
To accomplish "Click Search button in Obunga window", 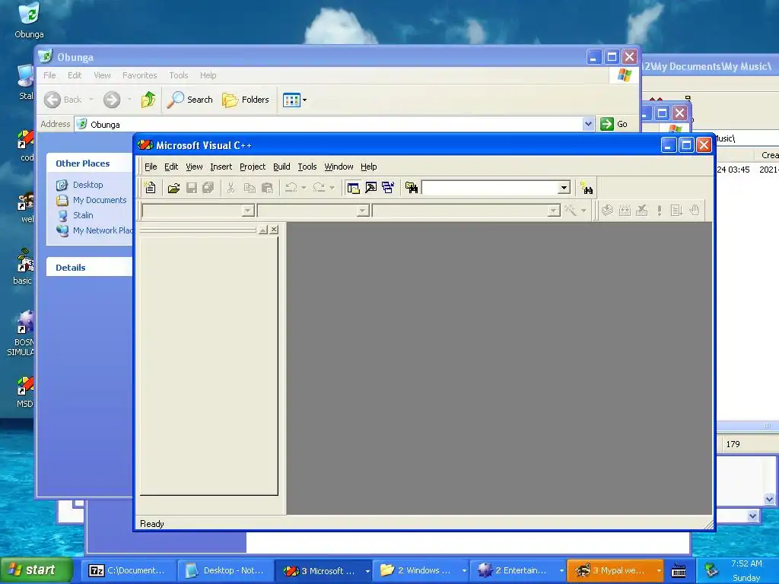I will [189, 100].
